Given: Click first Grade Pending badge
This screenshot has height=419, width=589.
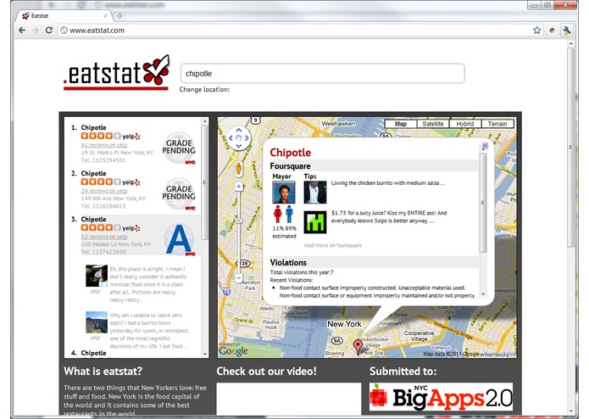Looking at the screenshot, I should (x=179, y=148).
